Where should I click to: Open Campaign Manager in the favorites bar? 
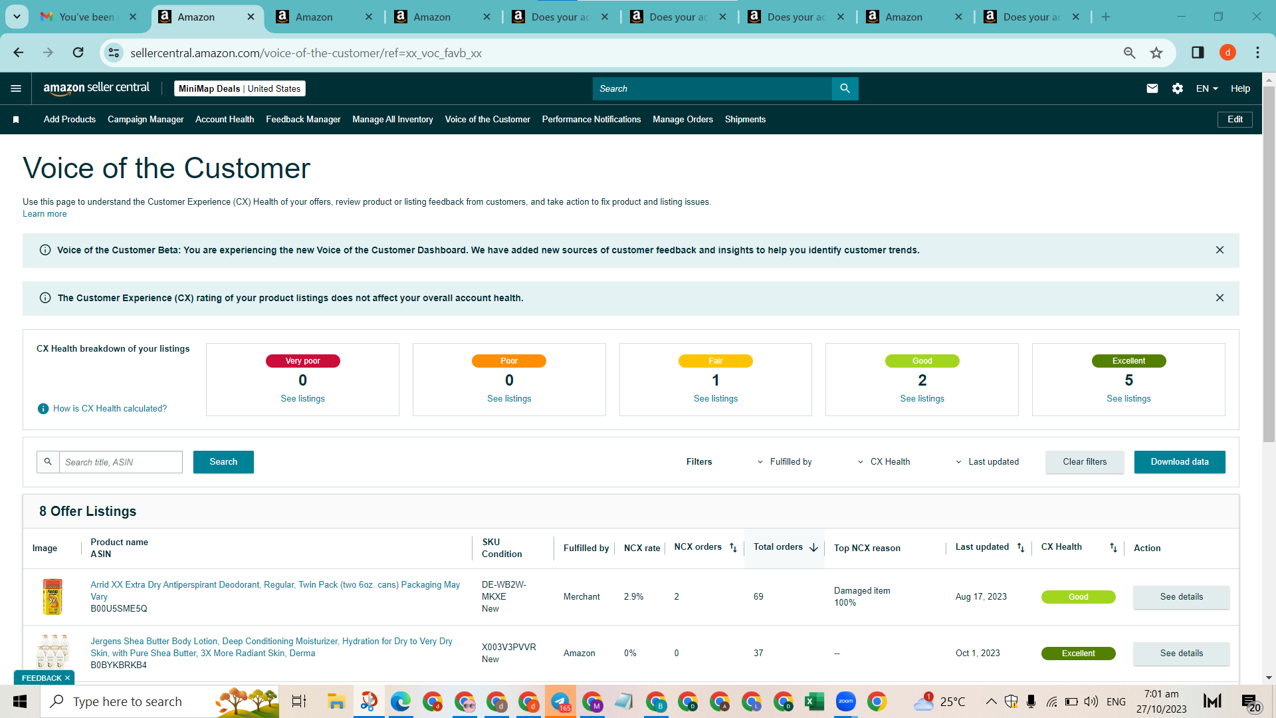146,120
